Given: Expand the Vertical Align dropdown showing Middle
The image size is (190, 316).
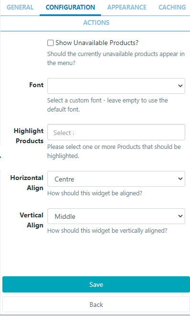Looking at the screenshot, I should point(116,216).
